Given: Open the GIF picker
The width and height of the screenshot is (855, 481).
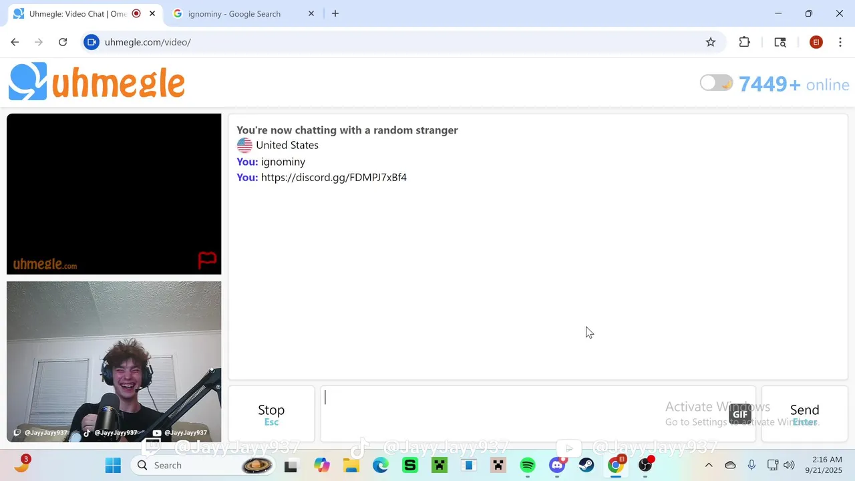Looking at the screenshot, I should click(740, 414).
